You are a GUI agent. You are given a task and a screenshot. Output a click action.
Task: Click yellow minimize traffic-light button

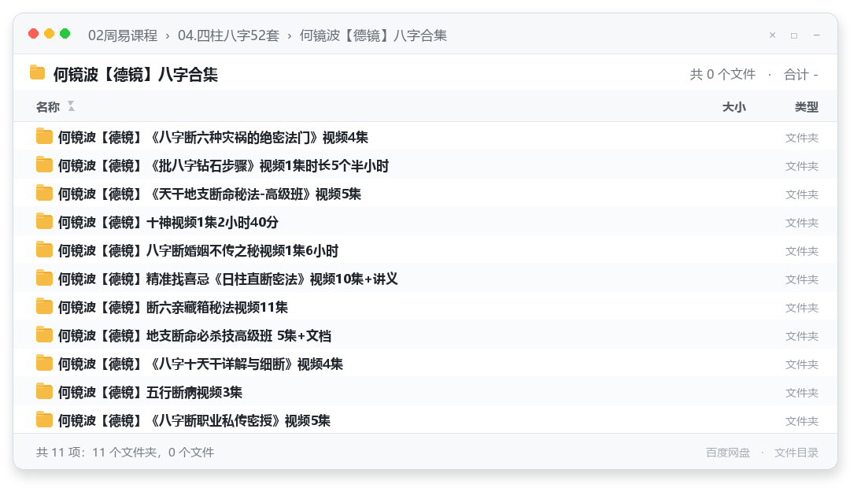(50, 34)
